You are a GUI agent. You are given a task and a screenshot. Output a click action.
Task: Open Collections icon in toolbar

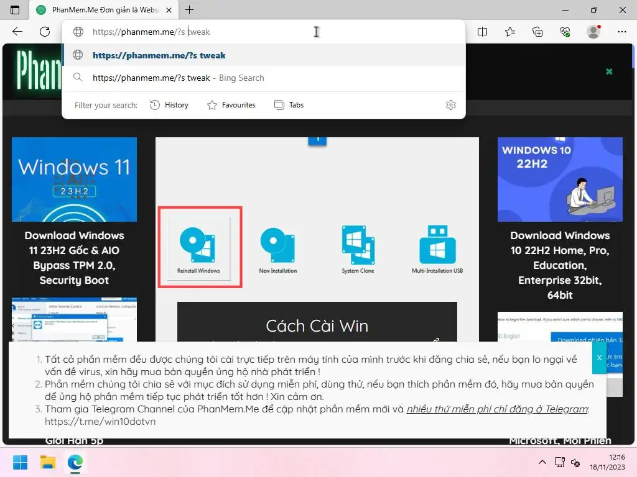click(537, 32)
